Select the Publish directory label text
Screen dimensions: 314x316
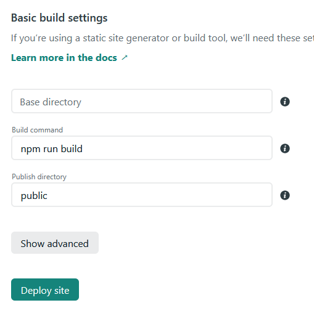pos(39,177)
